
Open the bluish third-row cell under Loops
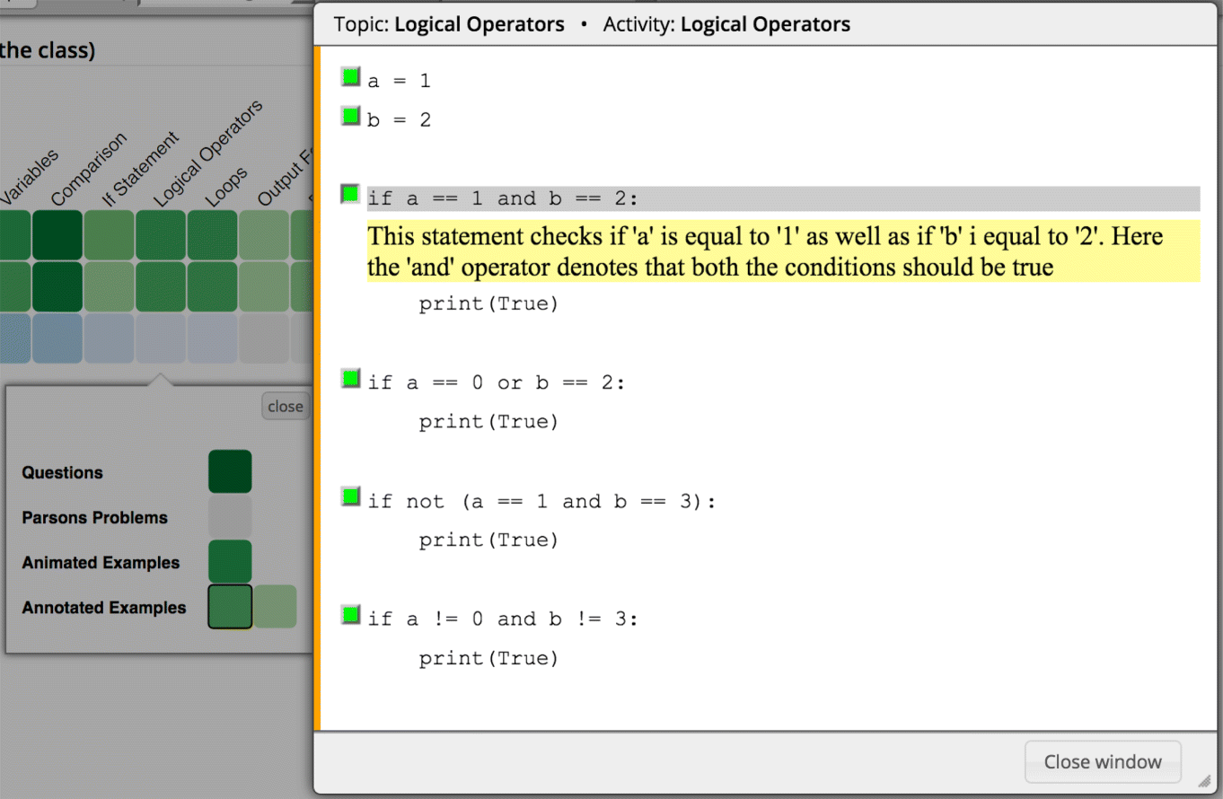coord(212,338)
